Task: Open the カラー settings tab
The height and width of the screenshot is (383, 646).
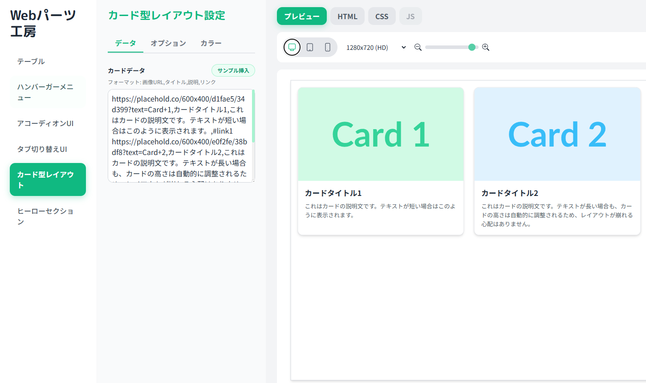Action: click(211, 43)
